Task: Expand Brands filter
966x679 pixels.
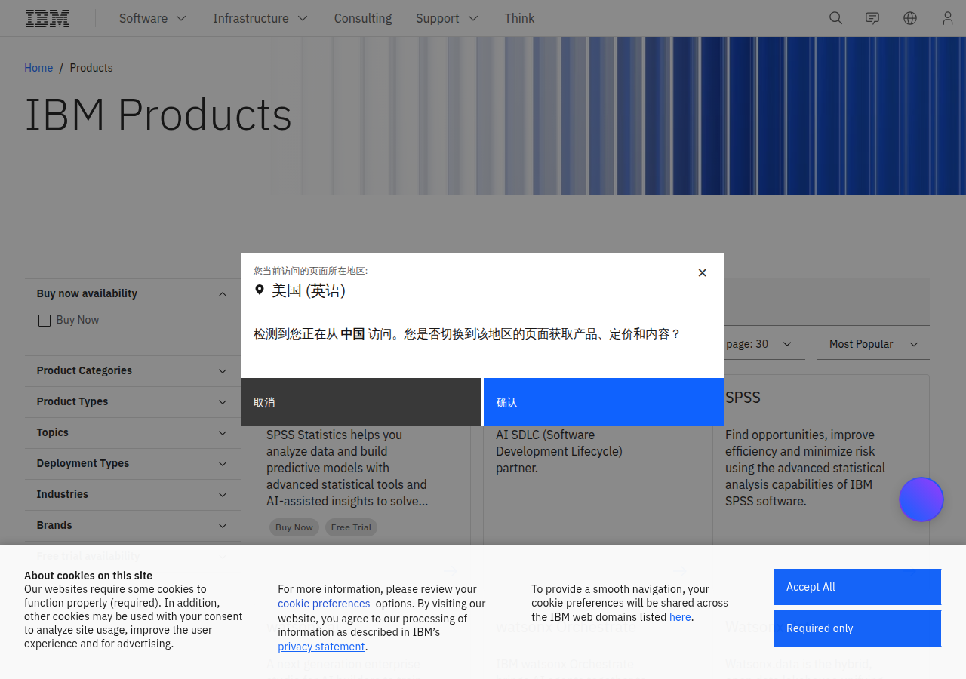Action: [x=133, y=525]
